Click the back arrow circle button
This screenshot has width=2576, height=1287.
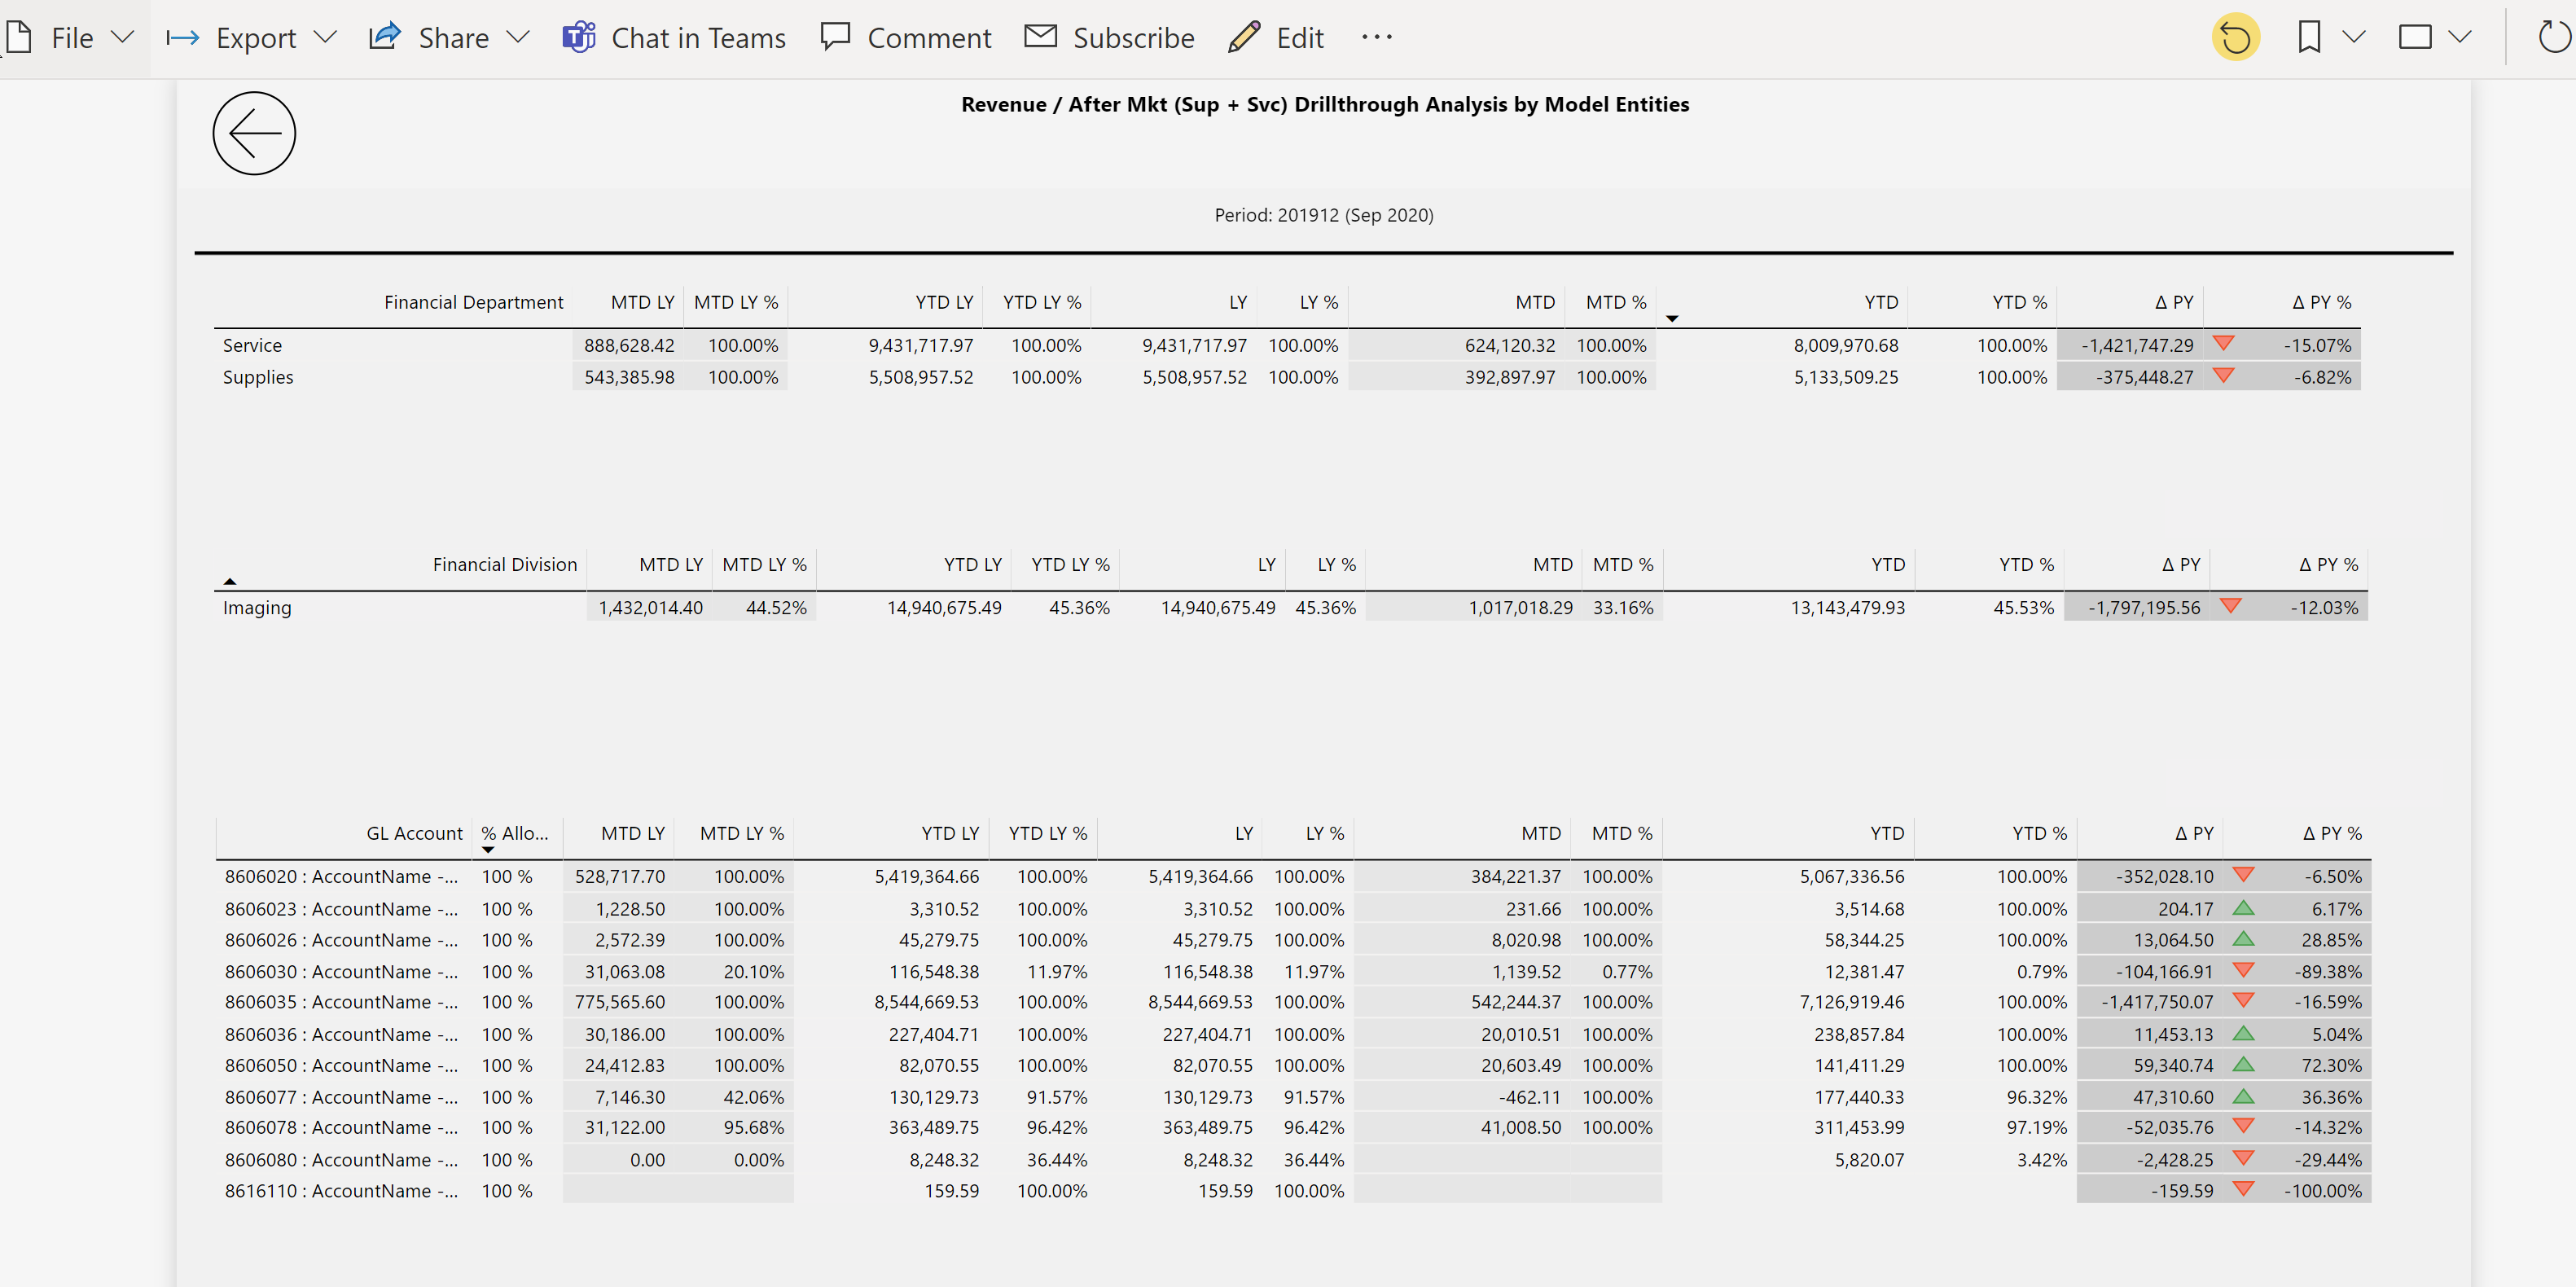point(254,133)
